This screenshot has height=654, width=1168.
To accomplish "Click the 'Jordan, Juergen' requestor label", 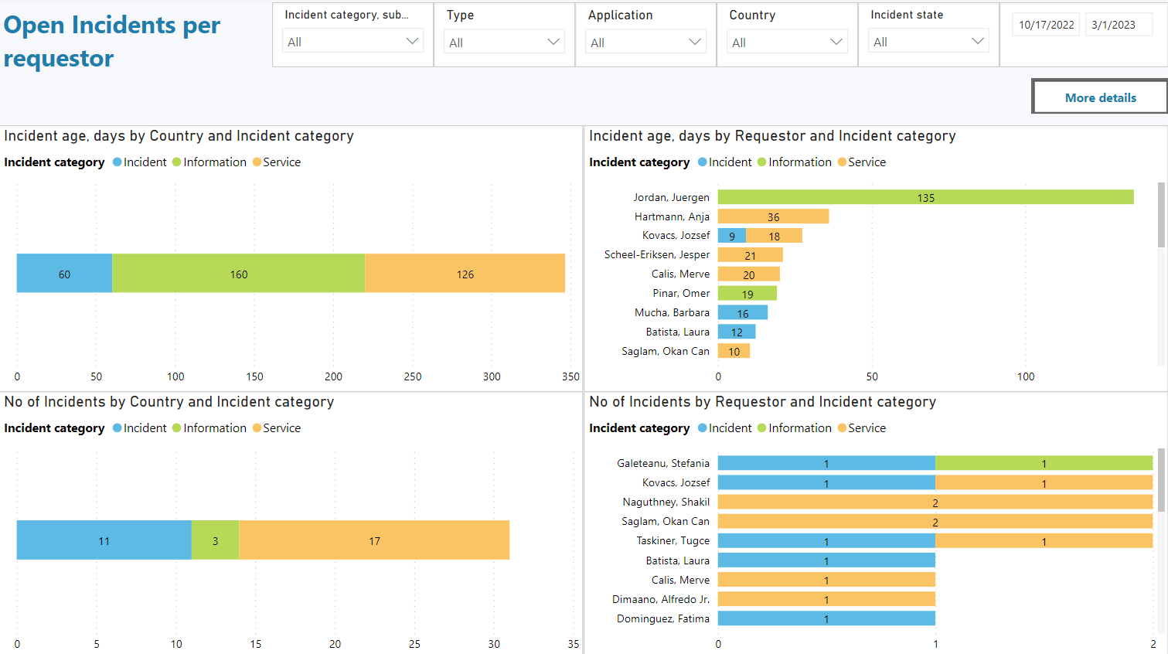I will pos(671,197).
